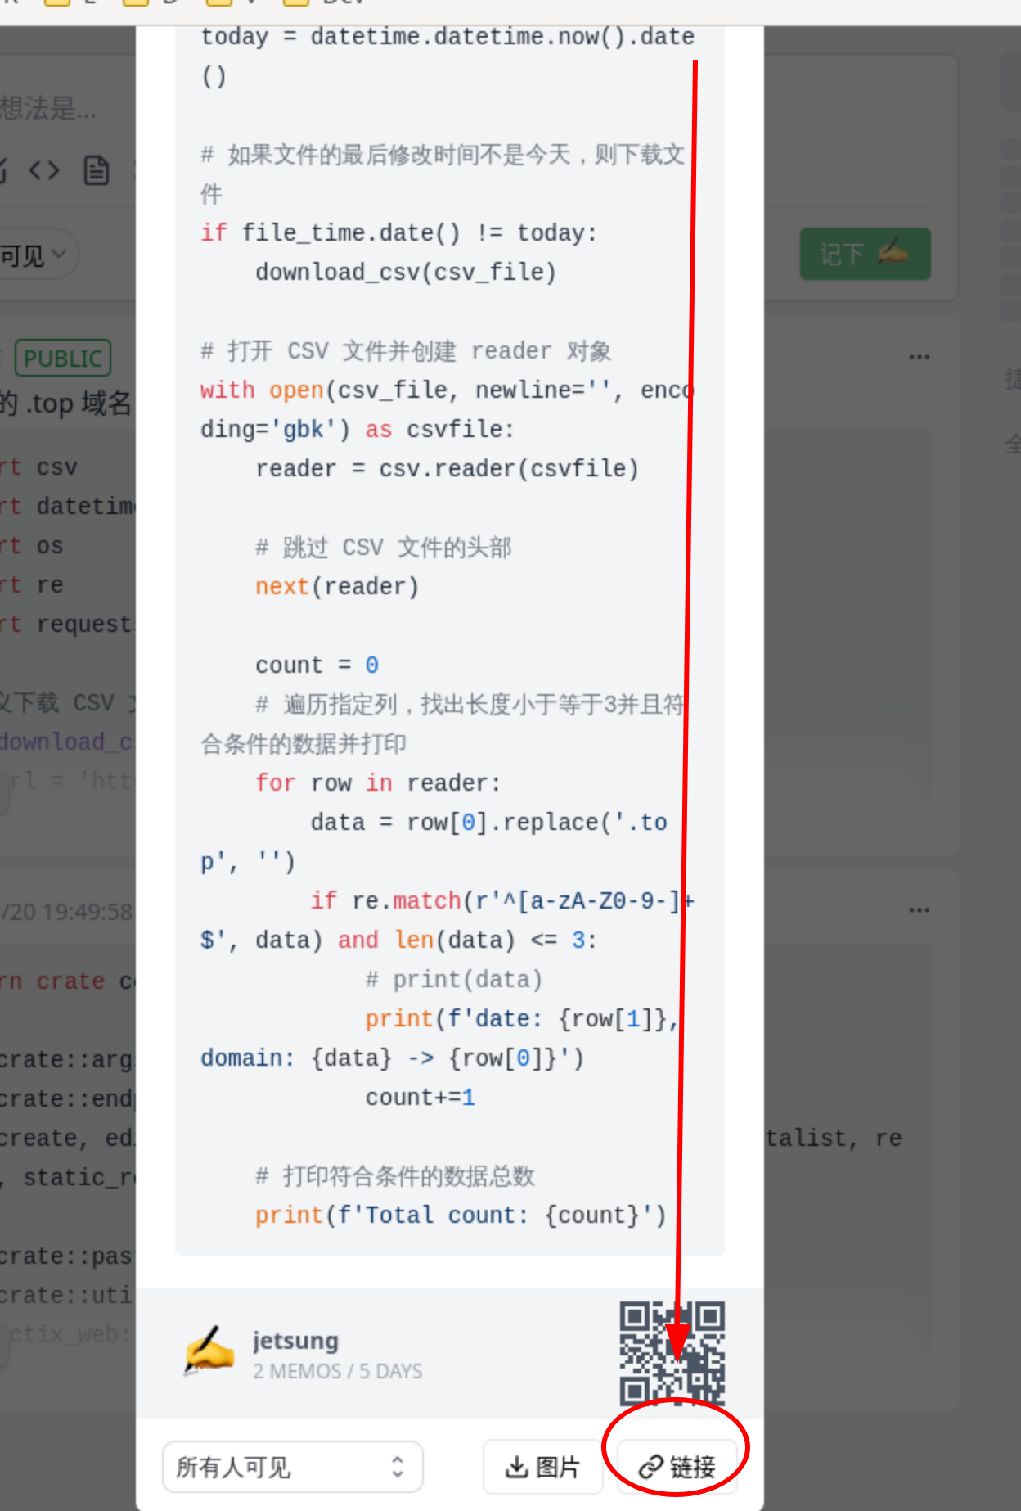Click the 图片 download image button
Viewport: 1021px width, 1511px height.
pyautogui.click(x=542, y=1467)
